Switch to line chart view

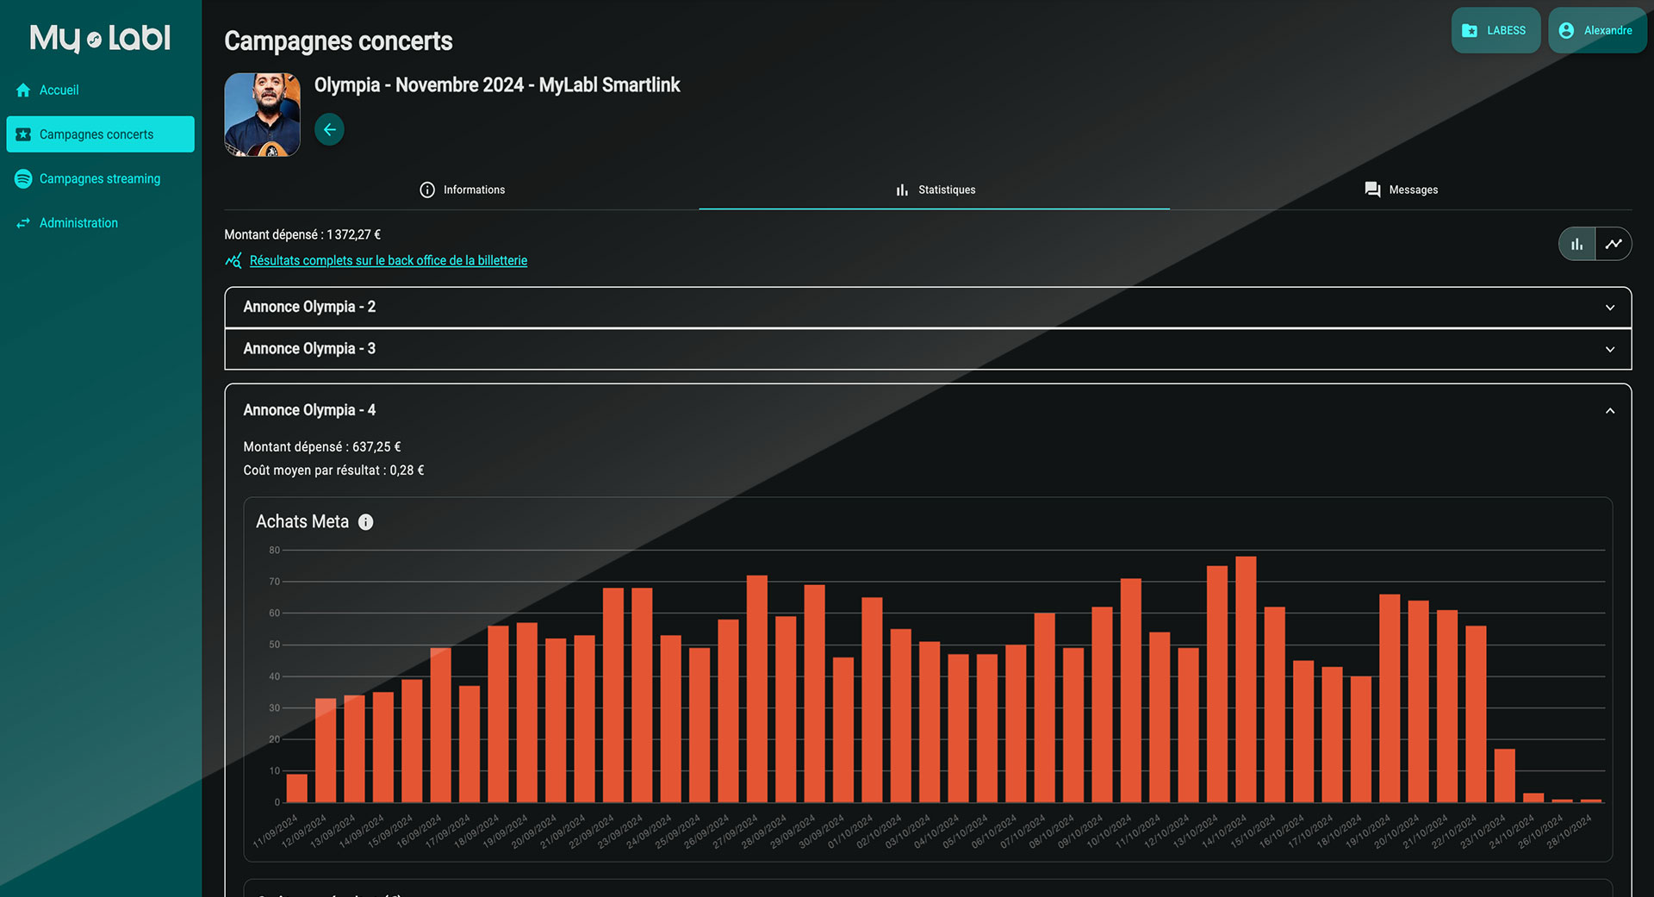[x=1614, y=245]
